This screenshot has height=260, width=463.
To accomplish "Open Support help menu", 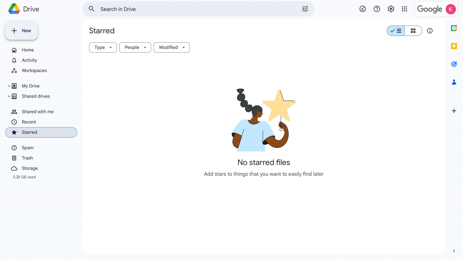I will pyautogui.click(x=376, y=9).
